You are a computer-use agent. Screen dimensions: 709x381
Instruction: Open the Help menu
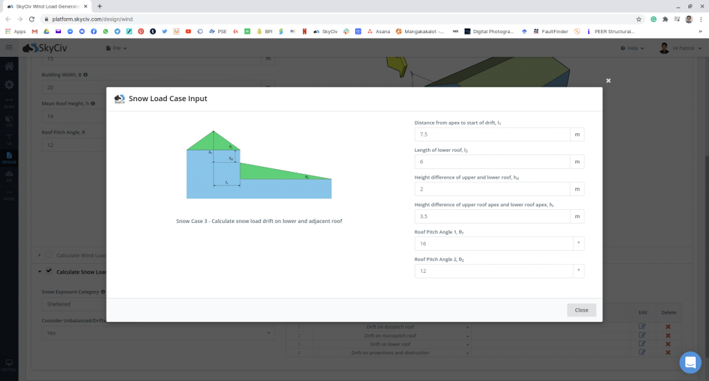[x=633, y=48]
